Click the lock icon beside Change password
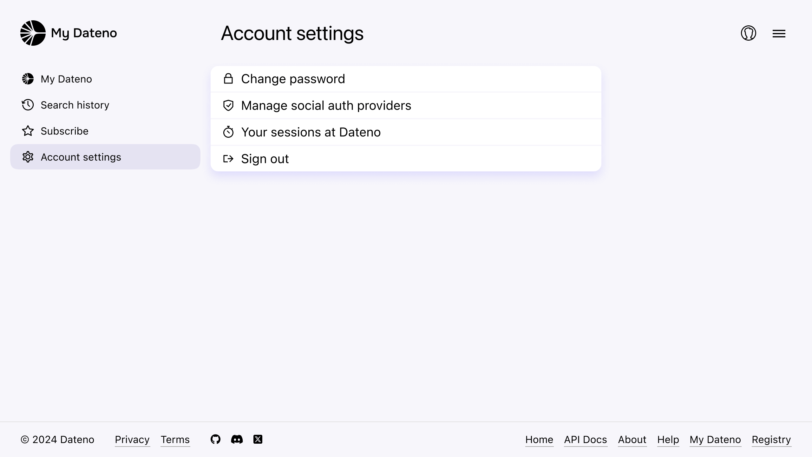The width and height of the screenshot is (812, 457). [228, 79]
